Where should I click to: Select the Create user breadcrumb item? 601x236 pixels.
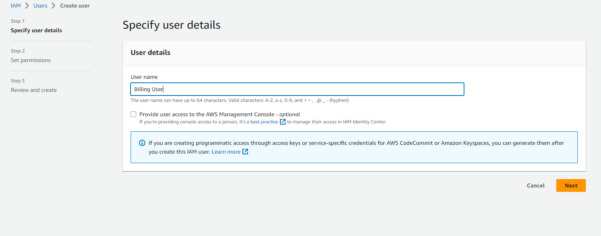75,6
